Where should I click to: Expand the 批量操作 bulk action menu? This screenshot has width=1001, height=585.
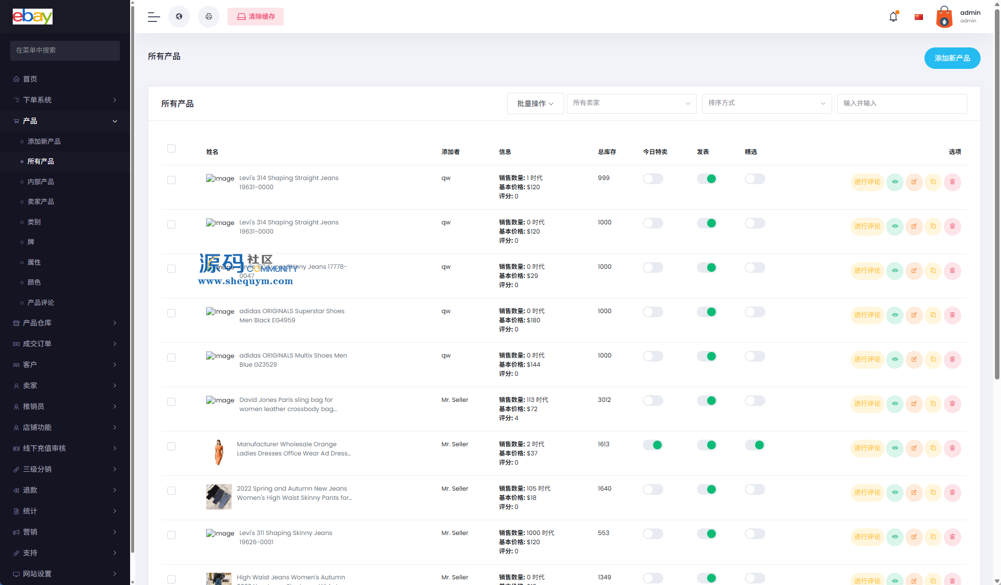[535, 104]
